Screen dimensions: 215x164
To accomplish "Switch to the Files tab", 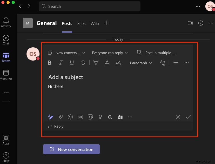I will [81, 23].
